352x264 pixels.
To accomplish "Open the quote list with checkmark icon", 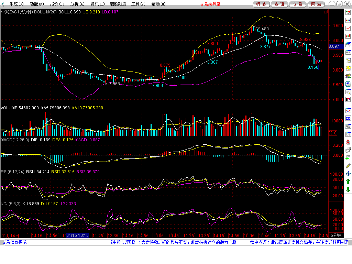I will tap(348, 13).
